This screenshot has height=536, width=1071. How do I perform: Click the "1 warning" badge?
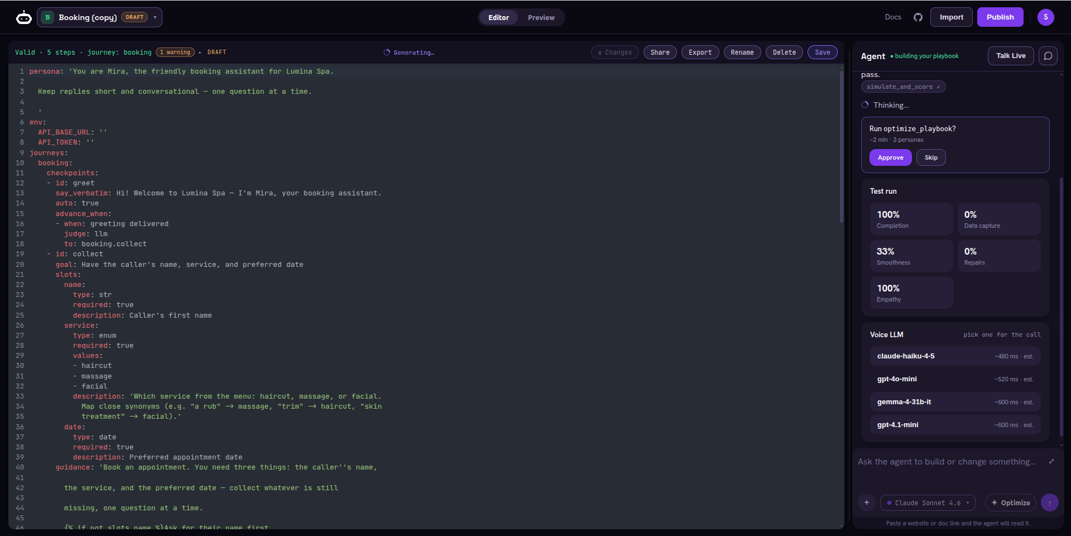click(x=175, y=52)
